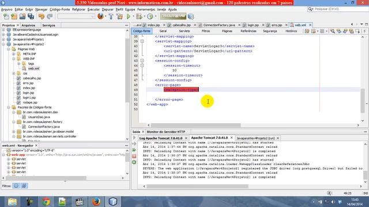Click the Open Project toolbar icon

[22, 17]
